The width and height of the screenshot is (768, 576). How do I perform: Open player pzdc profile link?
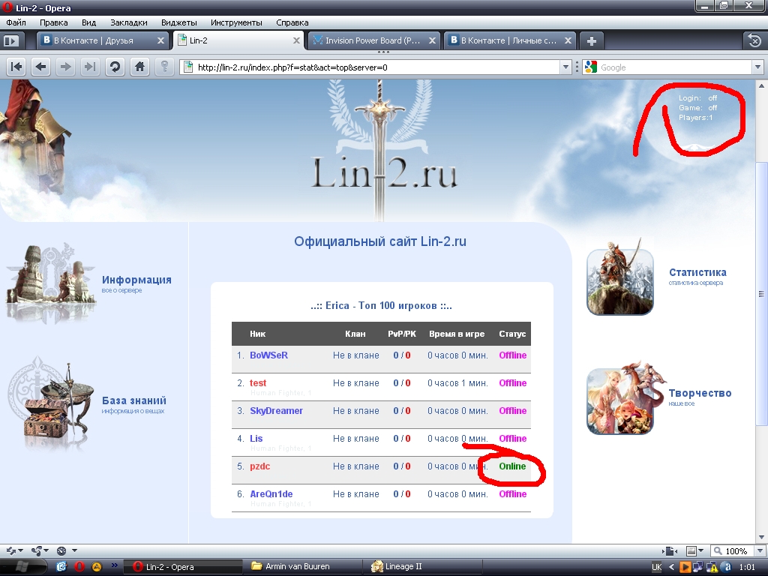260,466
